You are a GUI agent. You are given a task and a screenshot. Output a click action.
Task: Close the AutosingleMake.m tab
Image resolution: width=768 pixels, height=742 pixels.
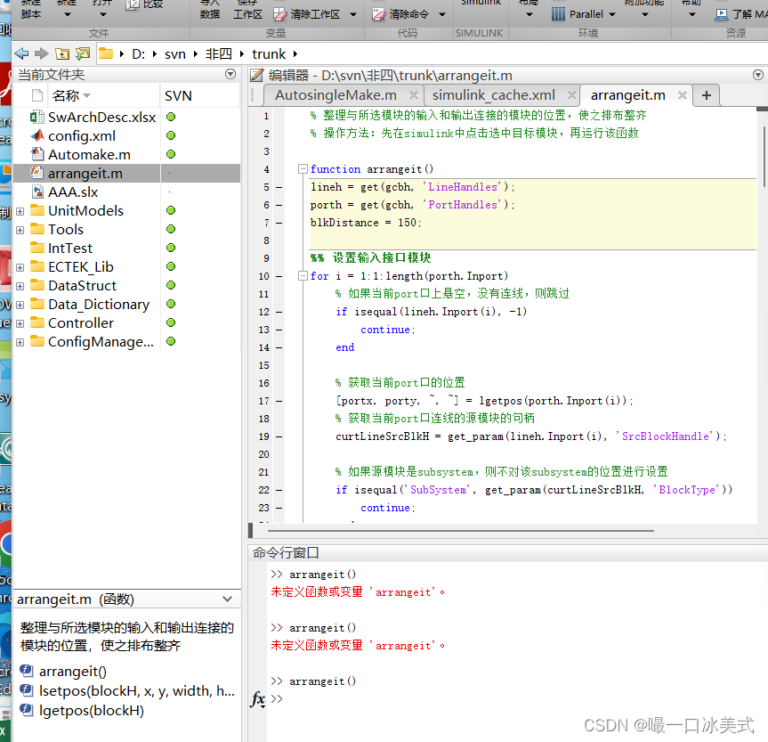(414, 95)
